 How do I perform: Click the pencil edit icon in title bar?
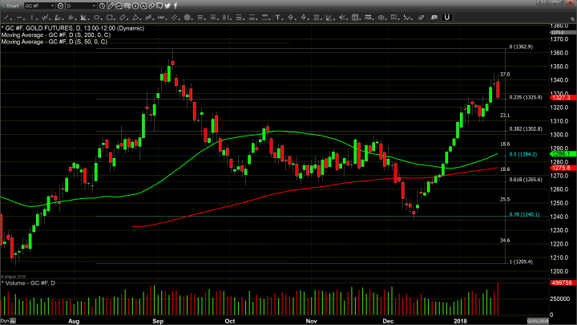click(111, 6)
